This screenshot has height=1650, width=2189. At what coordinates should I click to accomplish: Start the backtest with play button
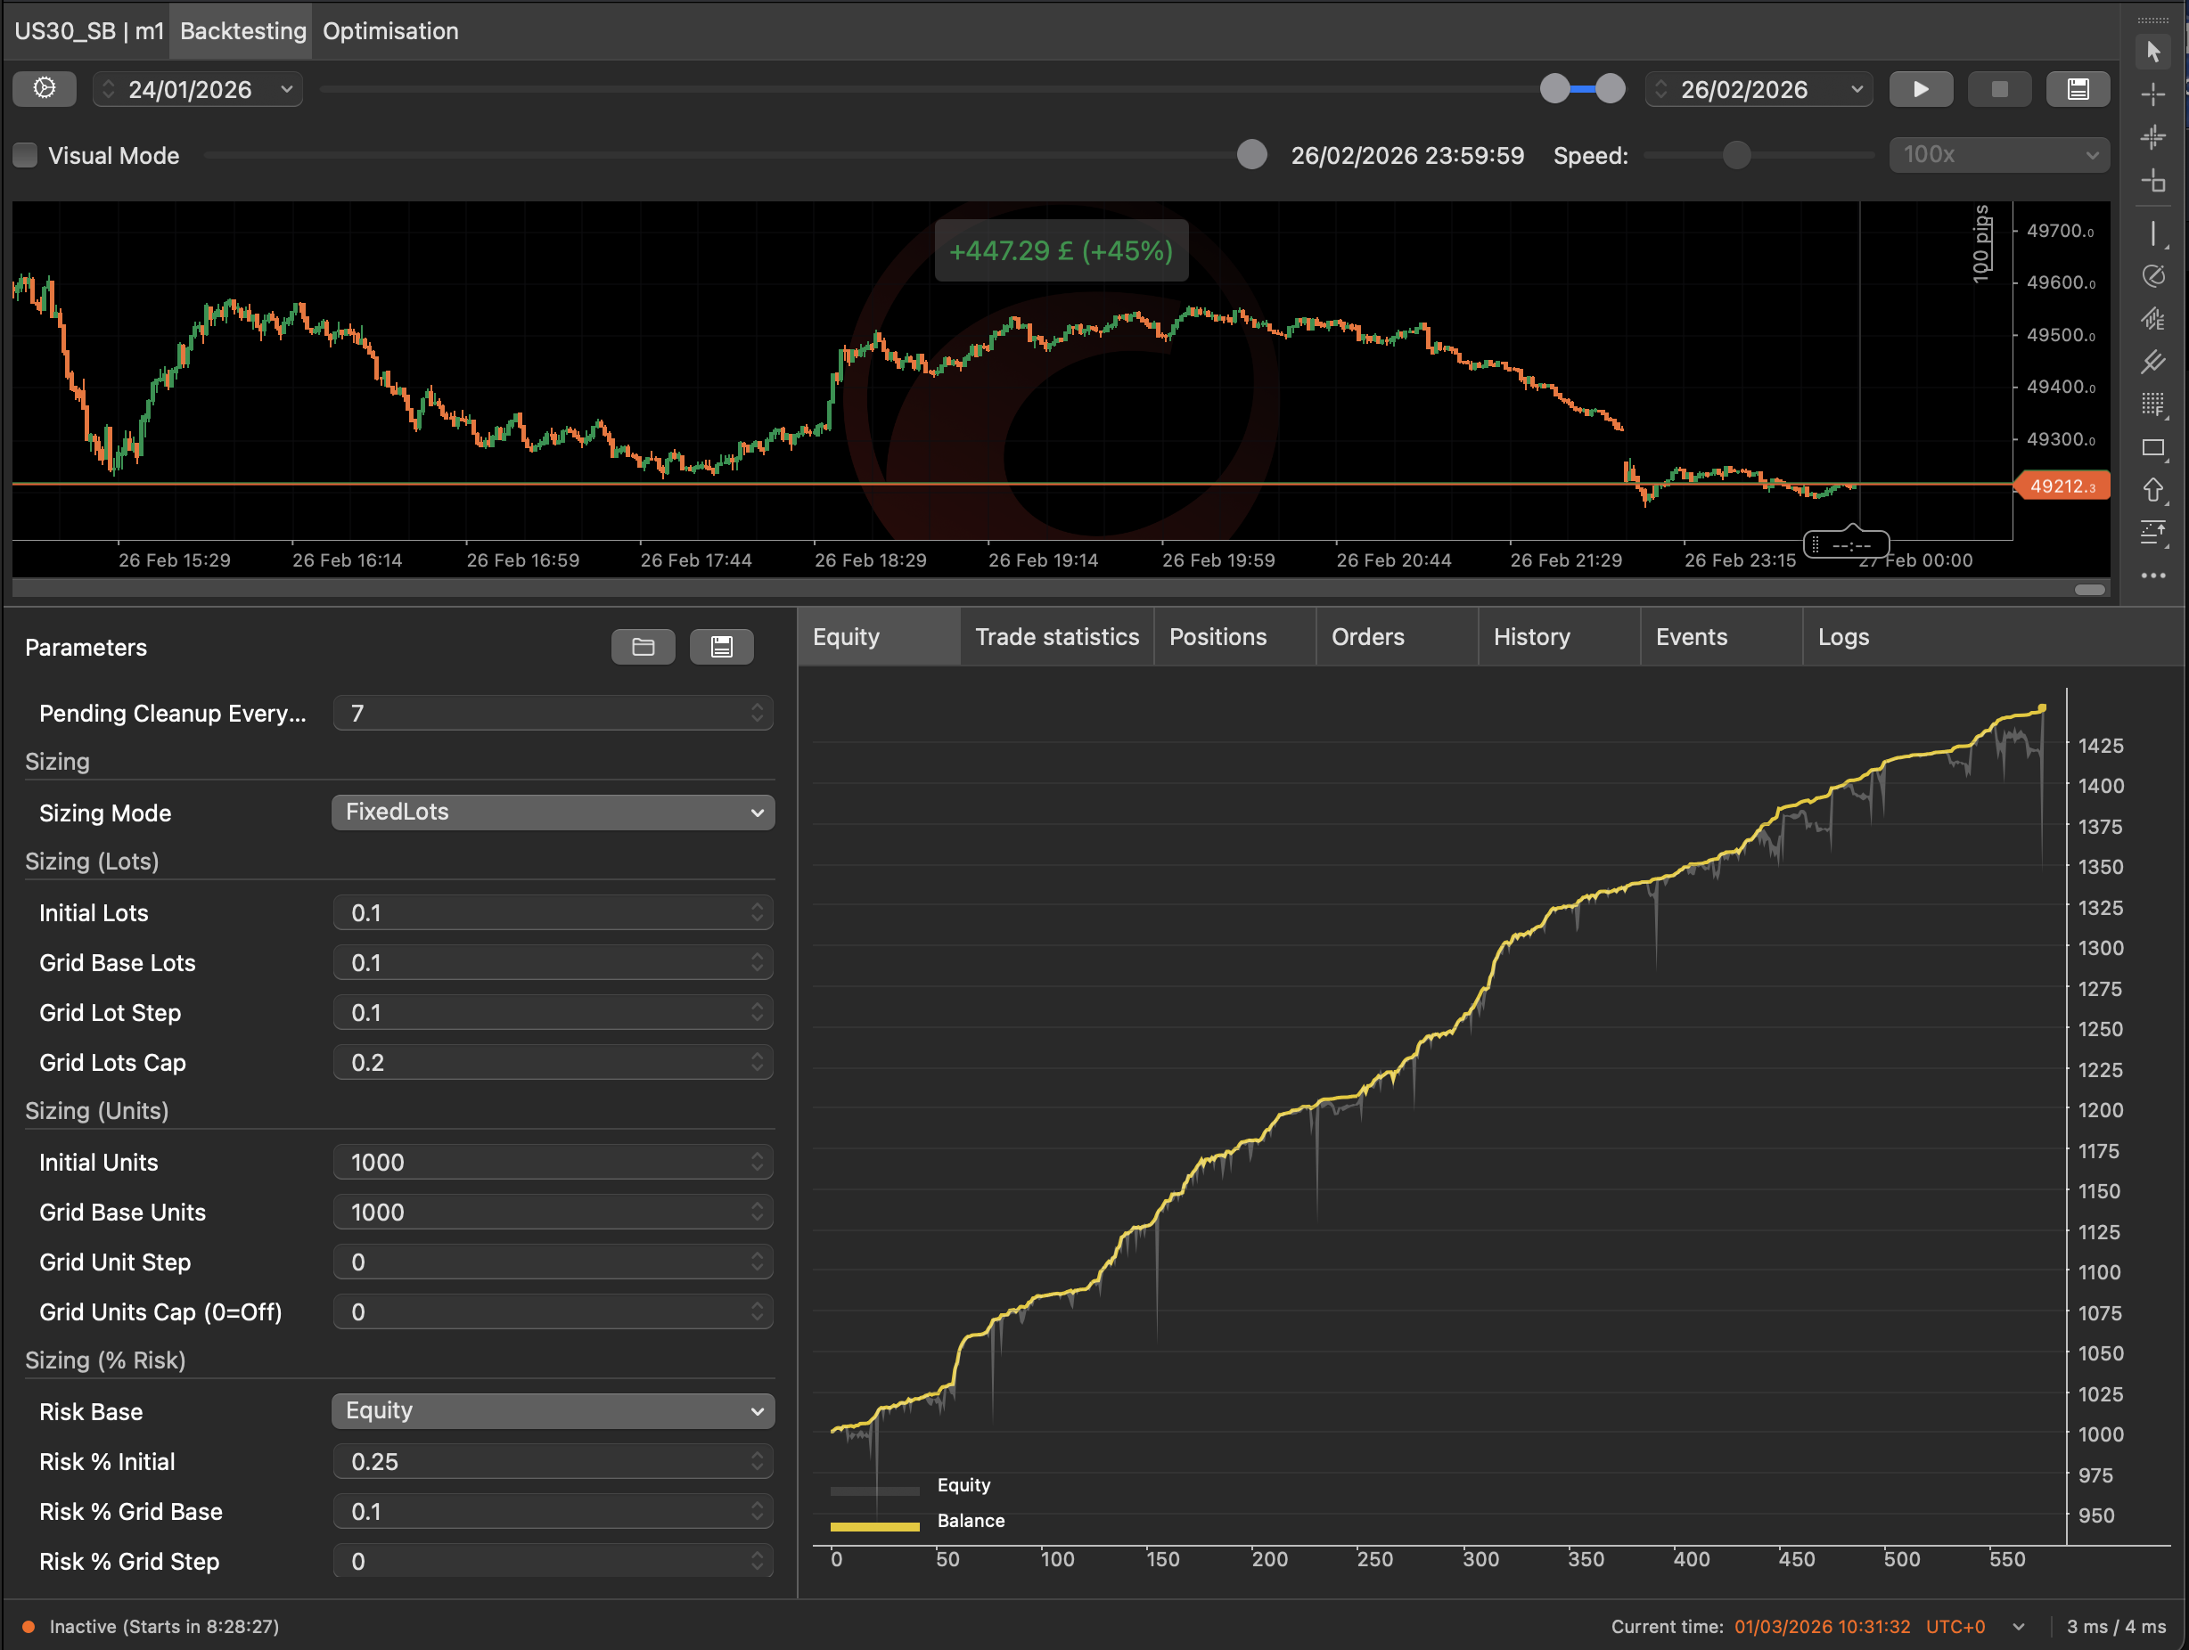[1920, 90]
